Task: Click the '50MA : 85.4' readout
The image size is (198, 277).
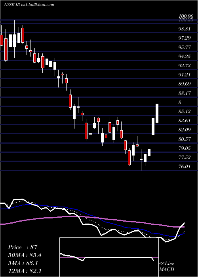Action: point(25,255)
